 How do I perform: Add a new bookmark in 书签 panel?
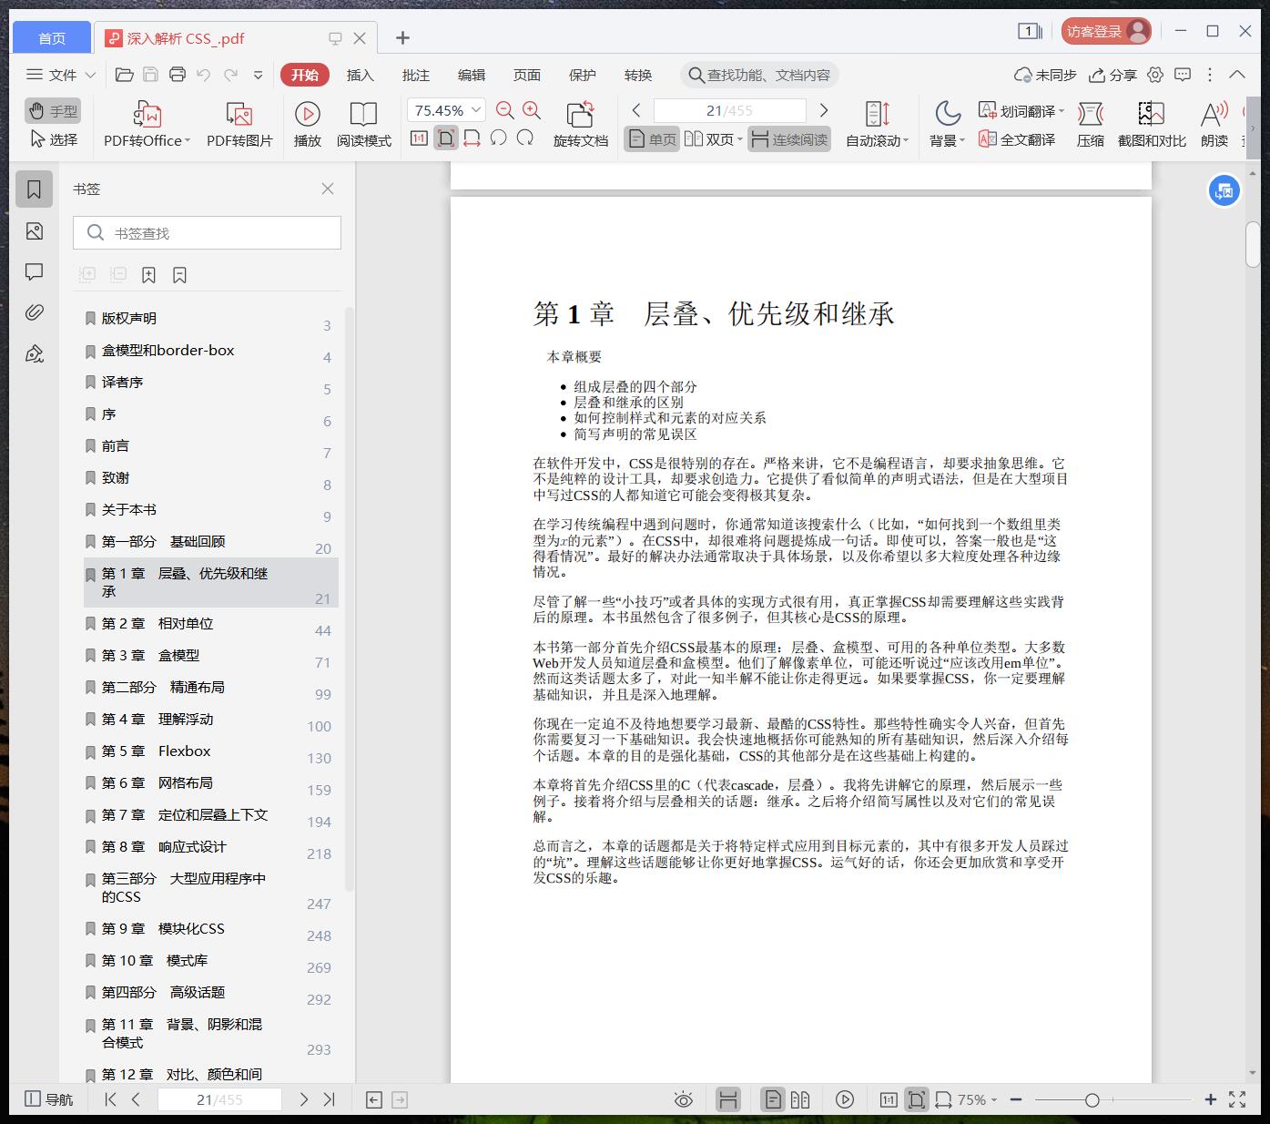coord(148,275)
